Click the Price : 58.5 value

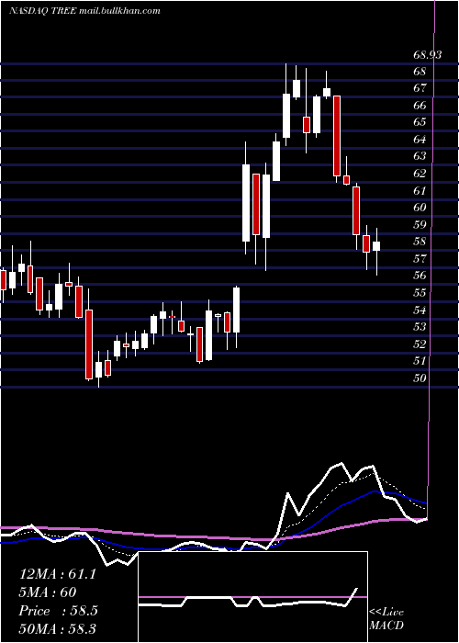coord(58,611)
